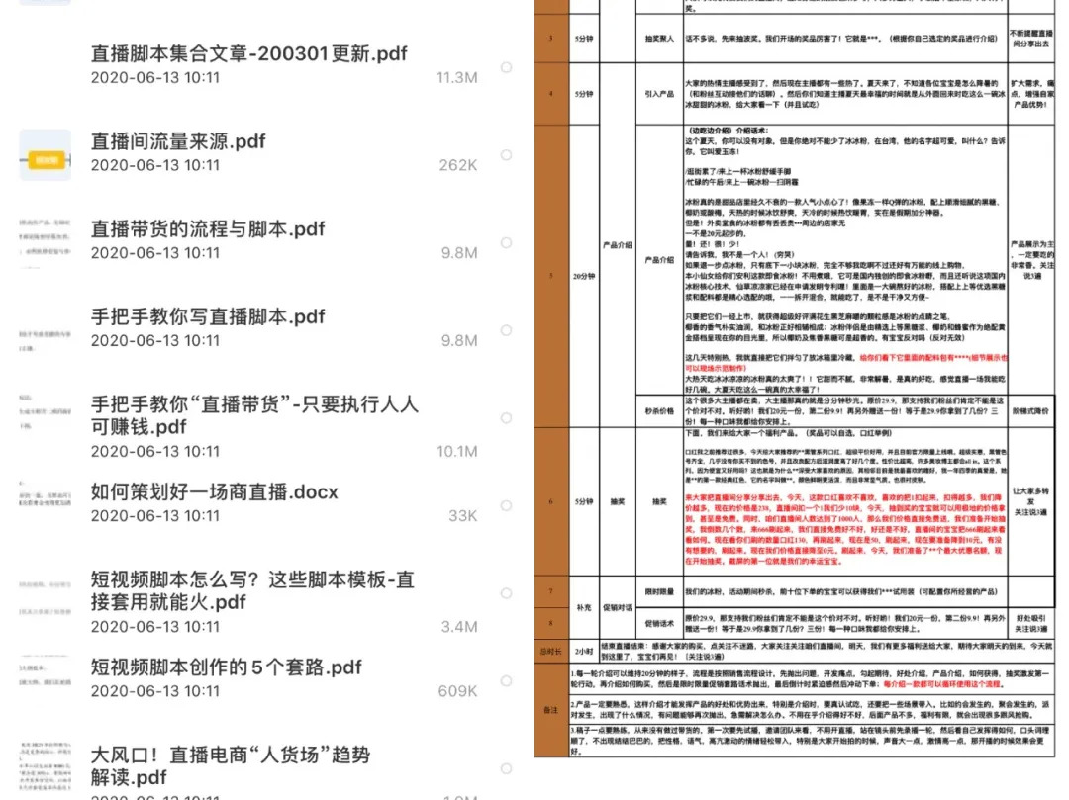This screenshot has width=1069, height=800.
Task: Open file 短视频脚本怎么写？这些脚本模板
Action: pos(252,590)
